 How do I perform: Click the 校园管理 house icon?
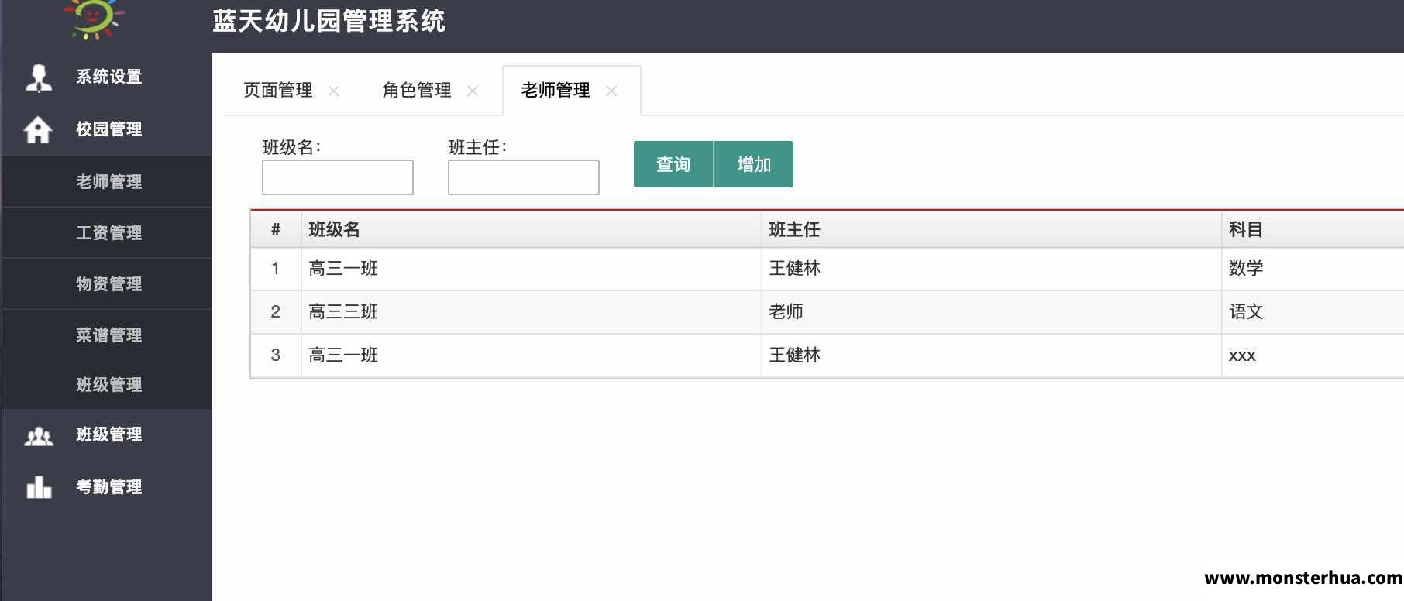coord(38,129)
